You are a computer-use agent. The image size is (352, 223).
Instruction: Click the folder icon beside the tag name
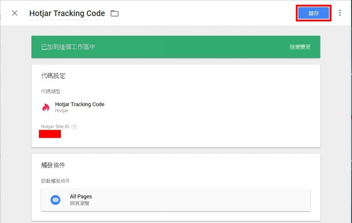(115, 13)
